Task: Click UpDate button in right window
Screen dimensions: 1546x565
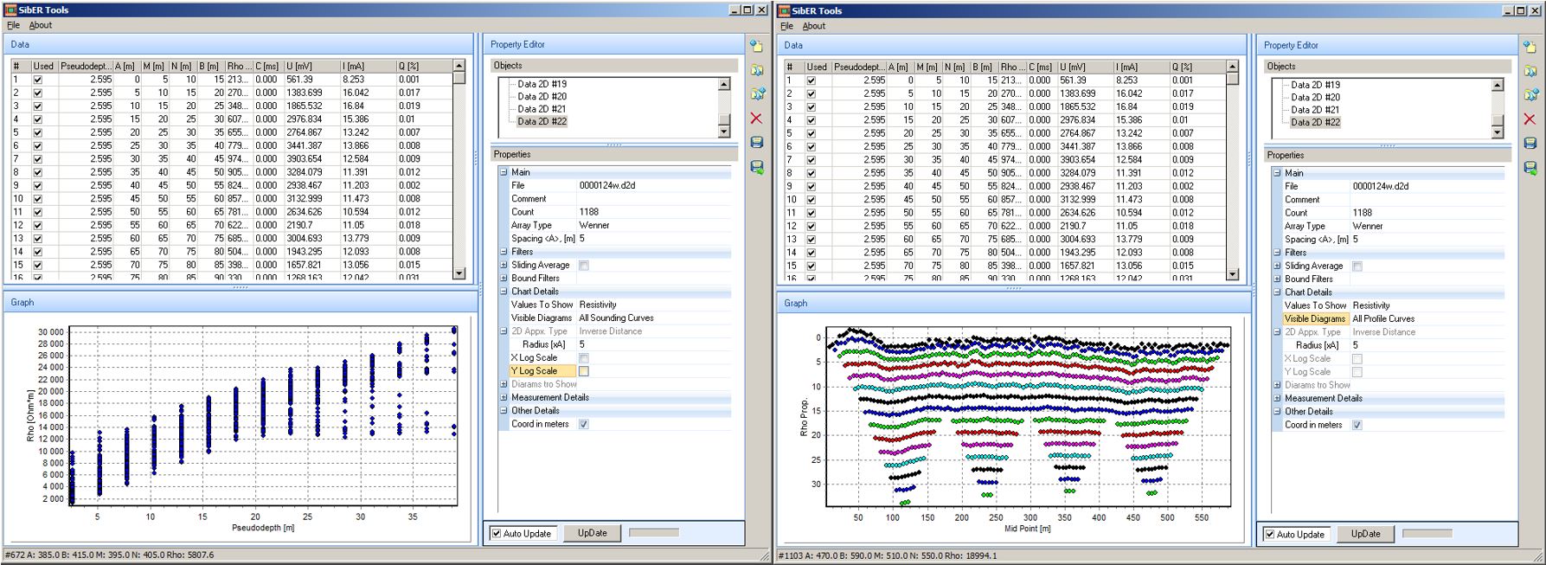Action: point(1365,534)
